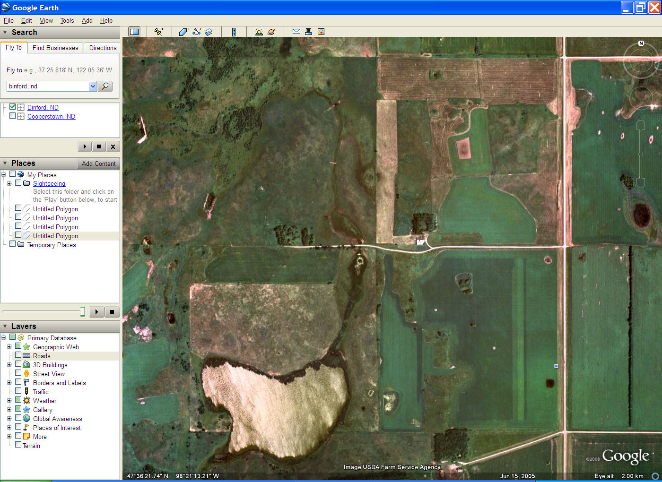Viewport: 662px width, 482px height.
Task: Enable the Sightseeing folder checkbox
Action: 18,183
